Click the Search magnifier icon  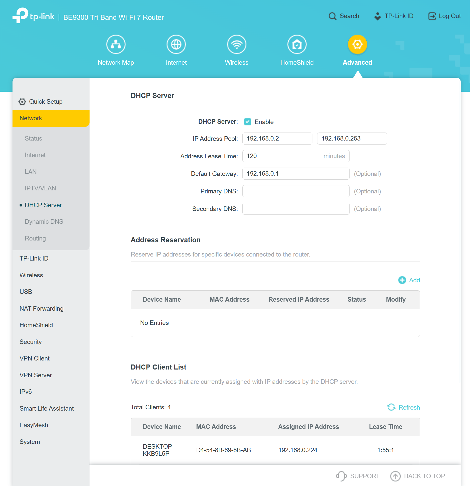(x=332, y=16)
